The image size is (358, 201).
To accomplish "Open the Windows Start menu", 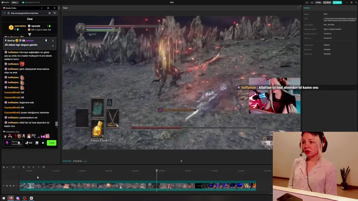I will [4, 198].
